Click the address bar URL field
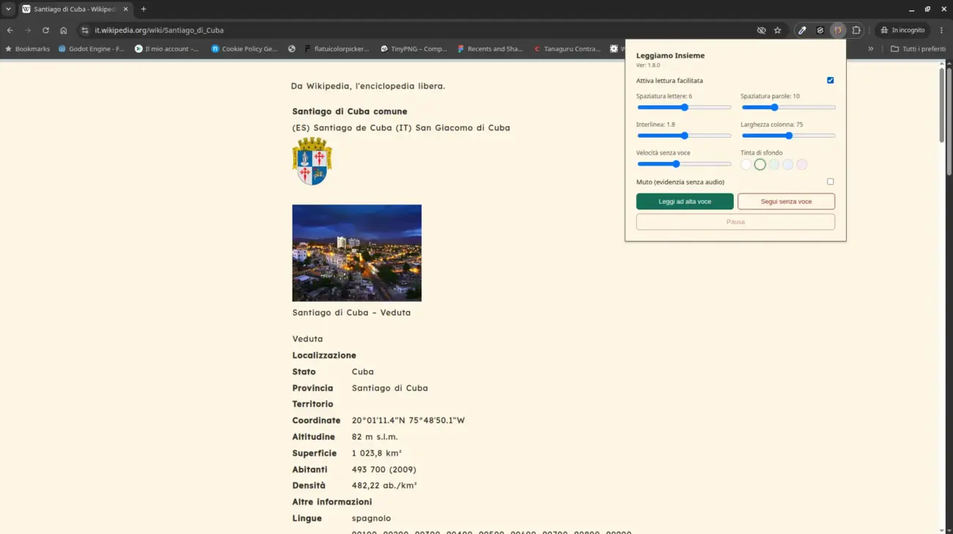The height and width of the screenshot is (534, 953). tap(418, 30)
